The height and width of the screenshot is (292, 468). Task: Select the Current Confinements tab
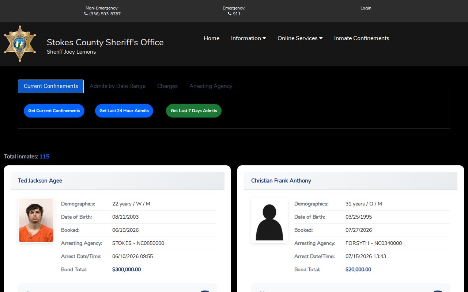[51, 86]
